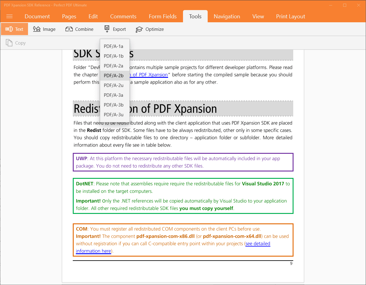Choose the Image tool

click(x=44, y=29)
